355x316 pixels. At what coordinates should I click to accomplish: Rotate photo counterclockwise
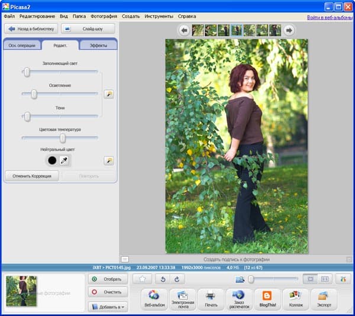click(164, 279)
